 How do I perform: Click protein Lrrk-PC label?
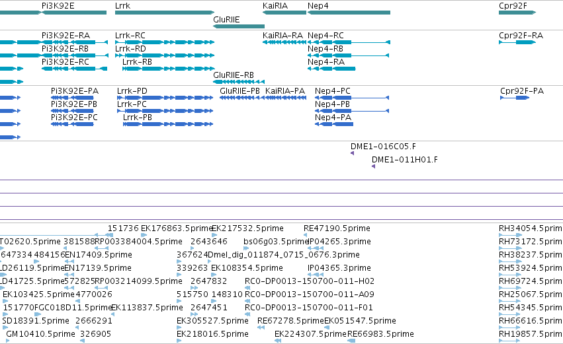click(132, 104)
